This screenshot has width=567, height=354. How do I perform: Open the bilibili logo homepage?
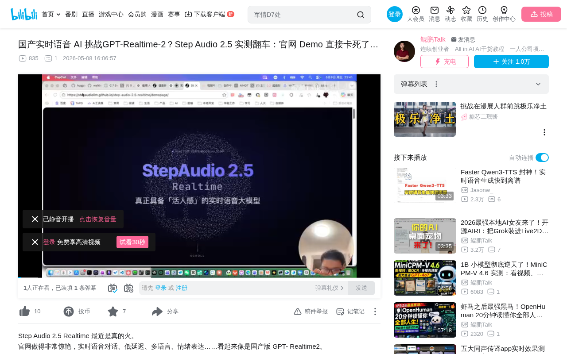click(24, 14)
